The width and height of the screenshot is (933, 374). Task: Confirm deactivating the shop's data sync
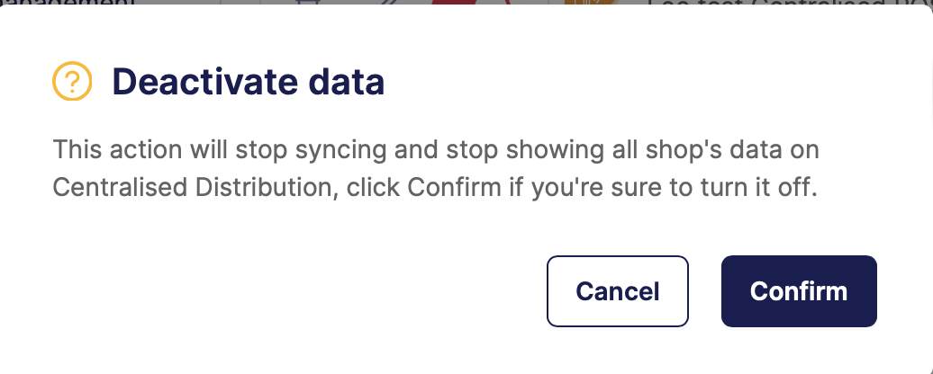tap(799, 291)
